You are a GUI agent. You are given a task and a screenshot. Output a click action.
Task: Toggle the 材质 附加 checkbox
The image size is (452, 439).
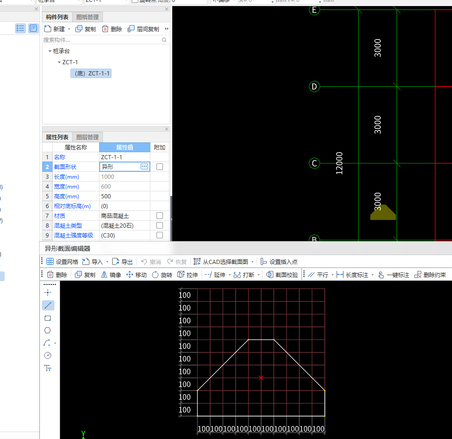[159, 216]
